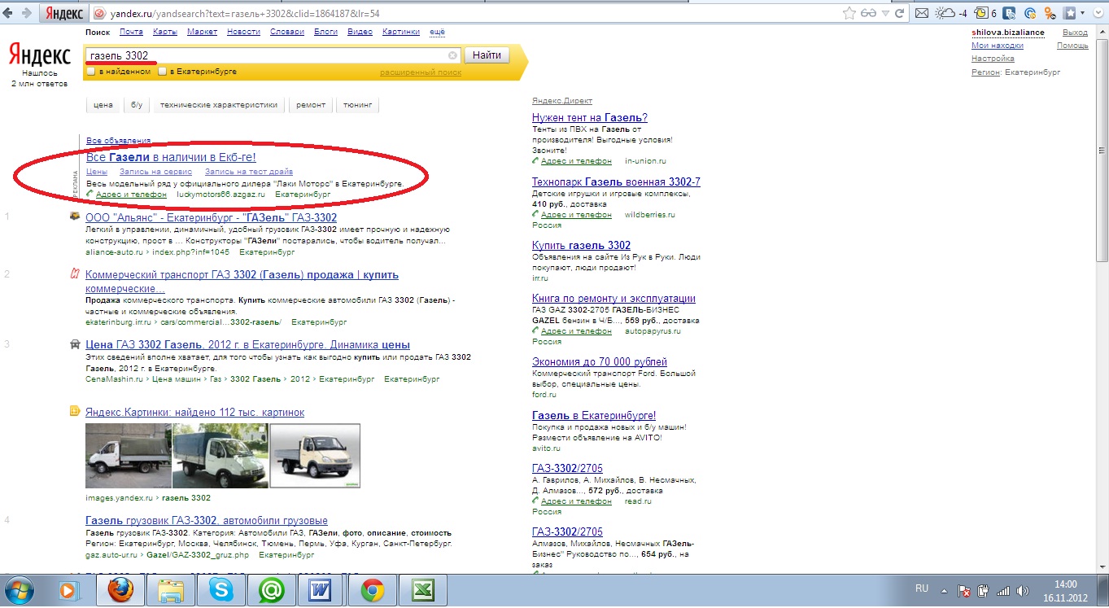Open Microsoft Excel from taskbar

click(x=423, y=589)
